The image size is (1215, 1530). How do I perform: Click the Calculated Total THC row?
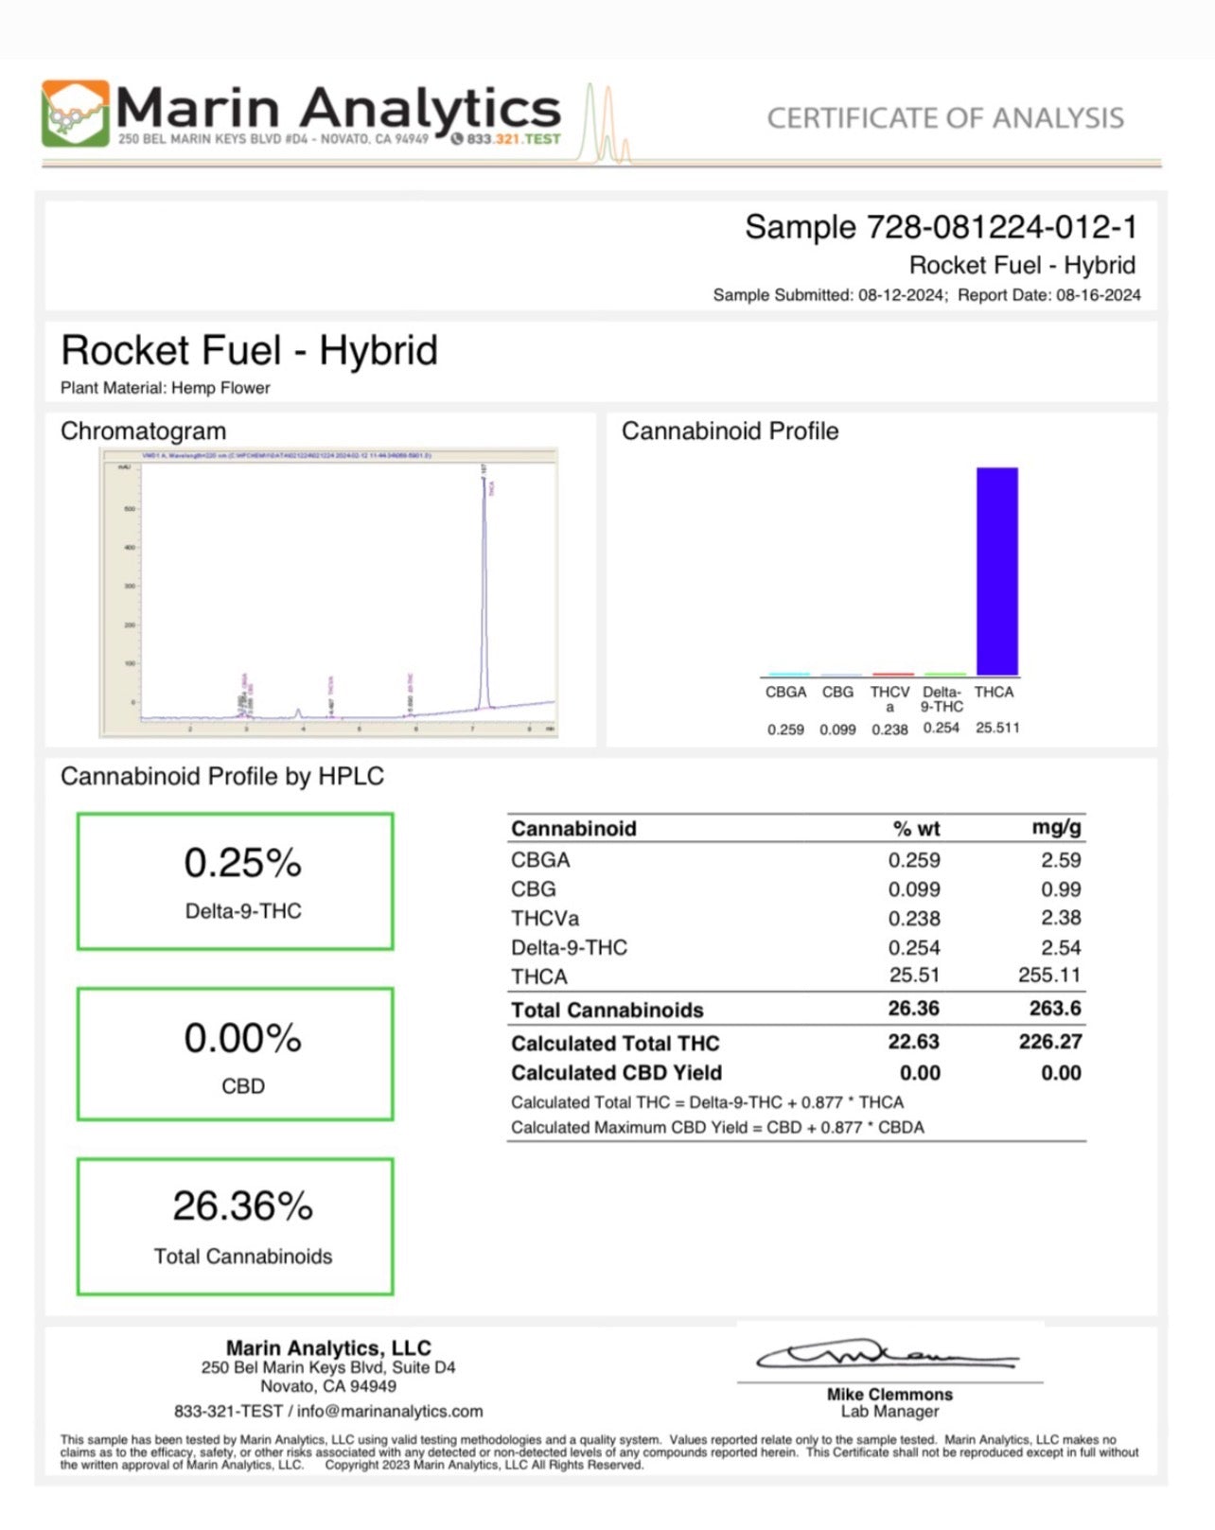pos(795,1043)
